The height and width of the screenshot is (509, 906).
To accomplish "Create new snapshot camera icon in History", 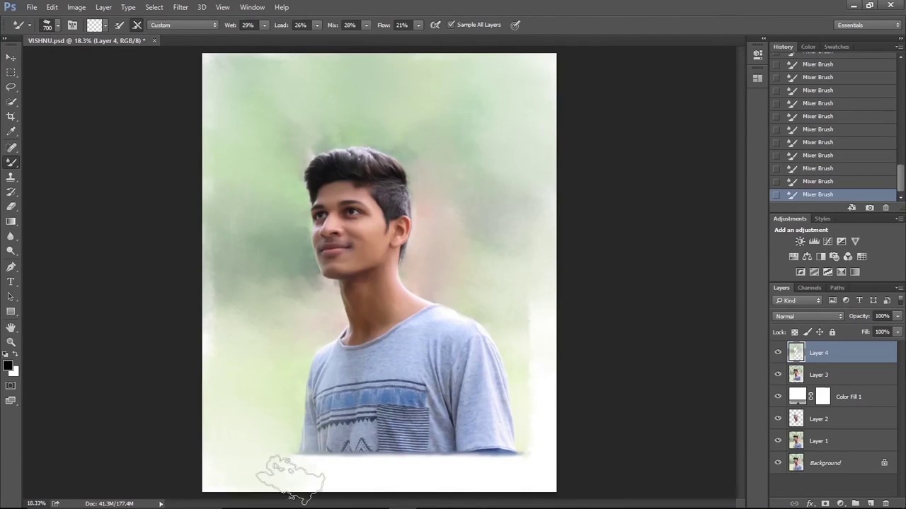I will [x=869, y=208].
